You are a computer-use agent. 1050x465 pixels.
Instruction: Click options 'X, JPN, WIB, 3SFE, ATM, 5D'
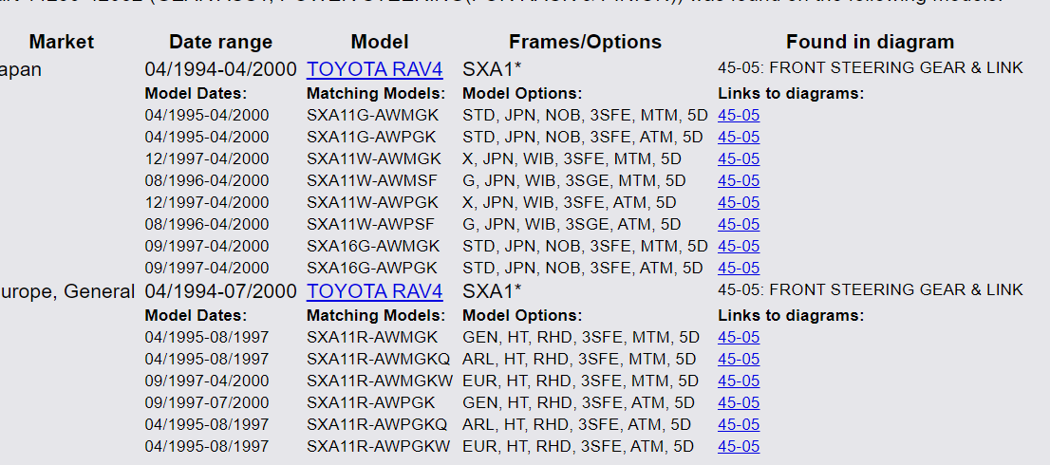(x=570, y=202)
